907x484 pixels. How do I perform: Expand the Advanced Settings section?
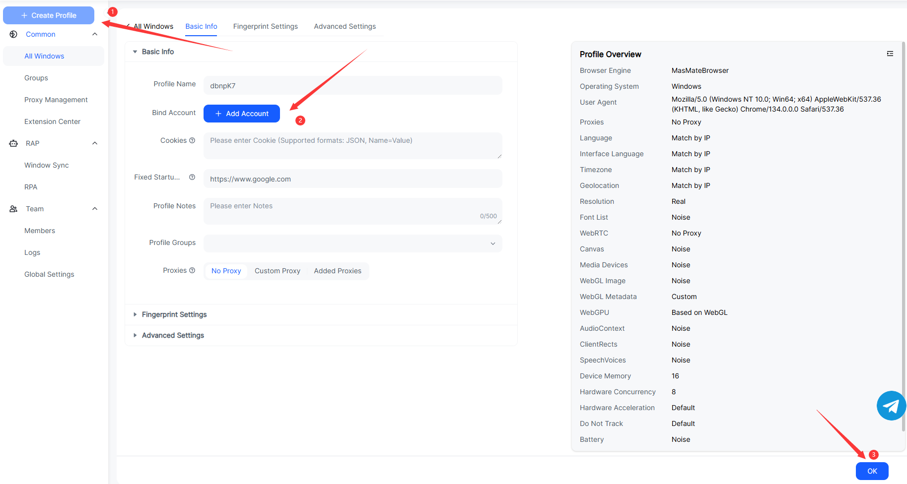click(173, 335)
